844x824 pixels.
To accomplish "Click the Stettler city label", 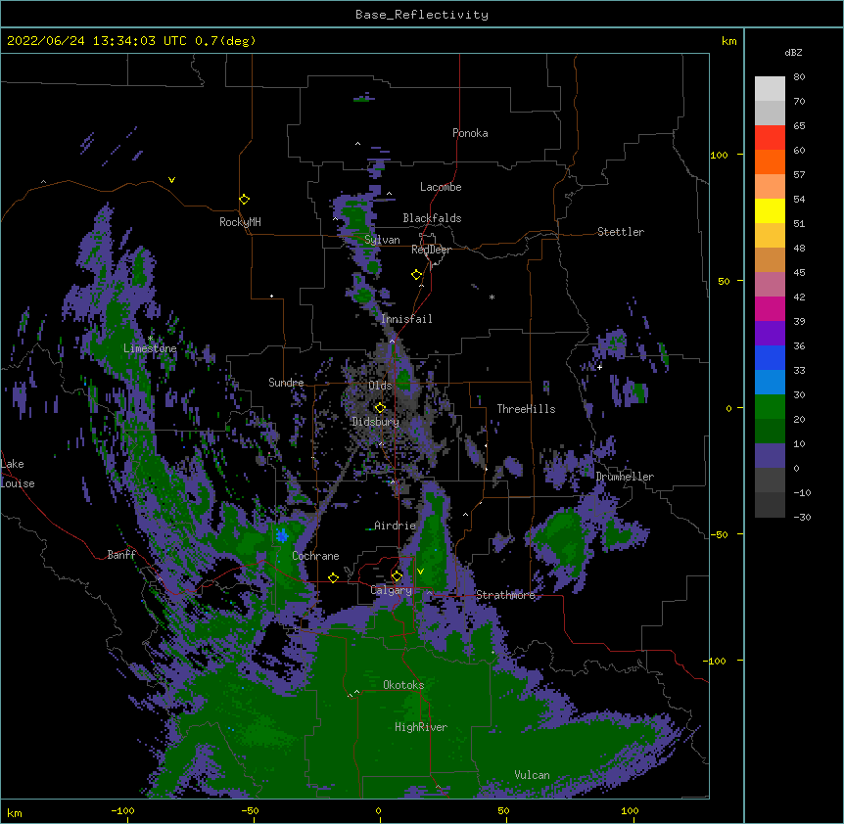I will click(x=621, y=232).
